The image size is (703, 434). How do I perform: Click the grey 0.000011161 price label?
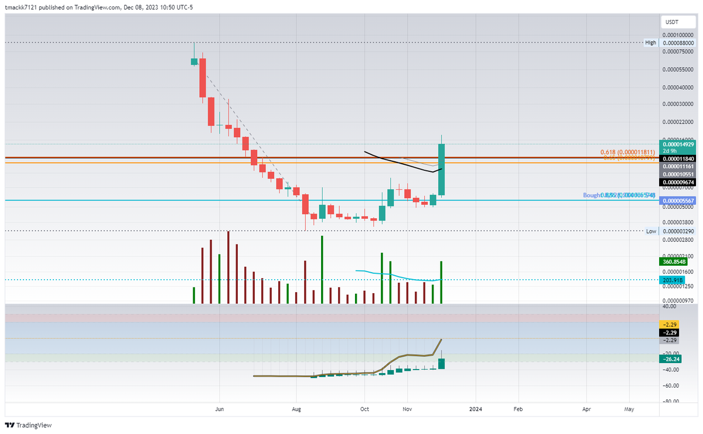(678, 167)
